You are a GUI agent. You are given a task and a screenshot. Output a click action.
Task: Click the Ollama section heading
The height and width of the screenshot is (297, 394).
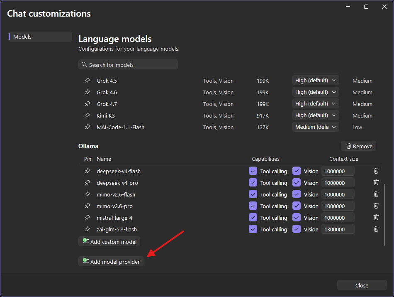88,146
